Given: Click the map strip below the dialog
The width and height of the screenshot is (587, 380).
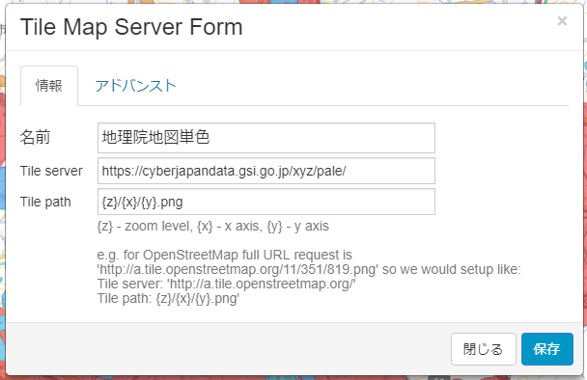Looking at the screenshot, I should pyautogui.click(x=293, y=378).
